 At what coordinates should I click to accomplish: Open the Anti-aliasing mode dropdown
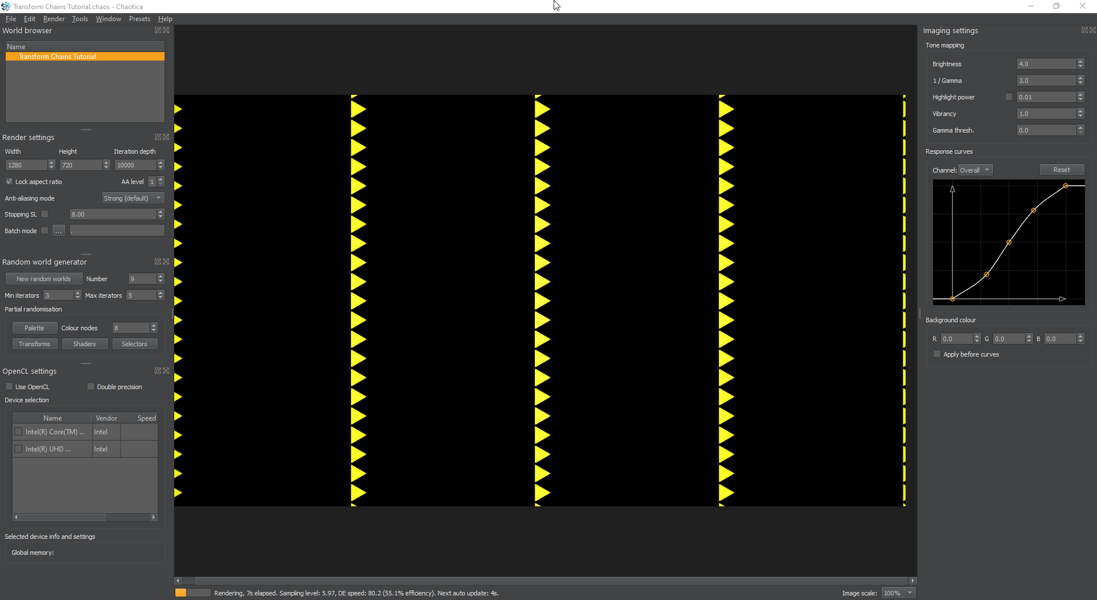pyautogui.click(x=133, y=198)
